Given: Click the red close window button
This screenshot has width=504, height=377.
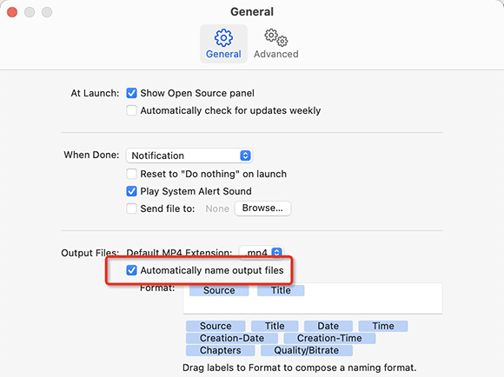Looking at the screenshot, I should (x=12, y=12).
